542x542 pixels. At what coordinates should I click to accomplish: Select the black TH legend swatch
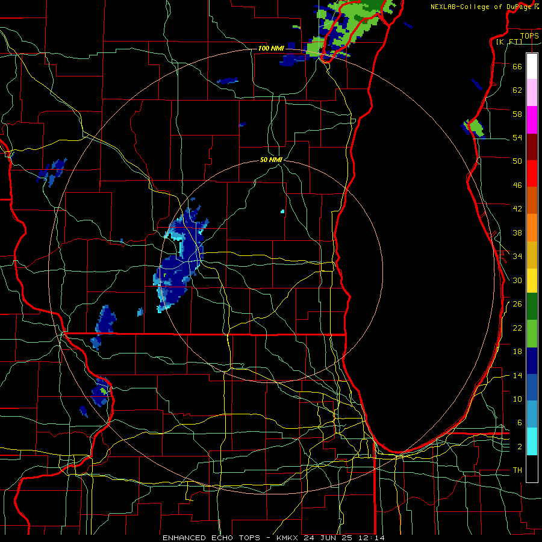pos(532,469)
